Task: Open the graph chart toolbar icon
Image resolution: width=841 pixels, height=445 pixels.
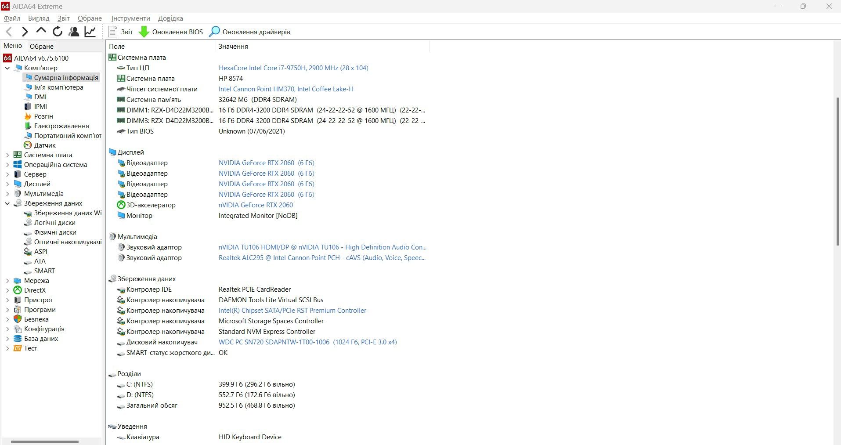Action: (x=90, y=32)
